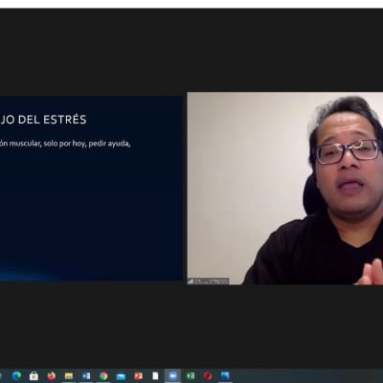Launch Firefox from the taskbar
This screenshot has width=383, height=383.
point(51,375)
